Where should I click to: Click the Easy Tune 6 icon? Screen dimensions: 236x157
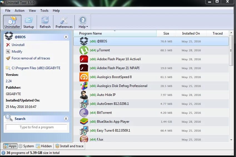pos(84,131)
